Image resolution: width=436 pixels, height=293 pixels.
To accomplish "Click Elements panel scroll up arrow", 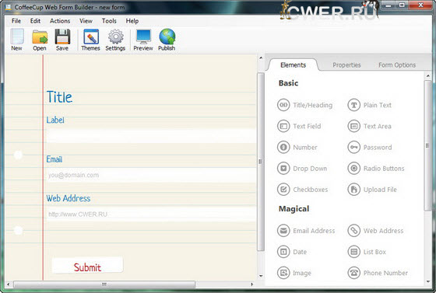I will tap(427, 75).
